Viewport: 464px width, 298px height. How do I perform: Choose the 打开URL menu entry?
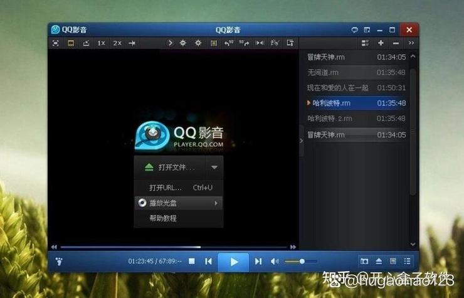[179, 188]
